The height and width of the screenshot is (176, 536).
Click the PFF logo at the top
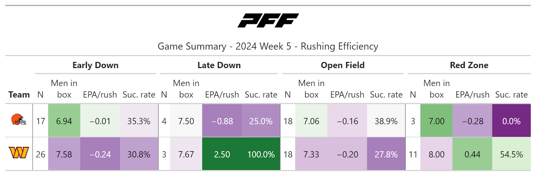268,20
